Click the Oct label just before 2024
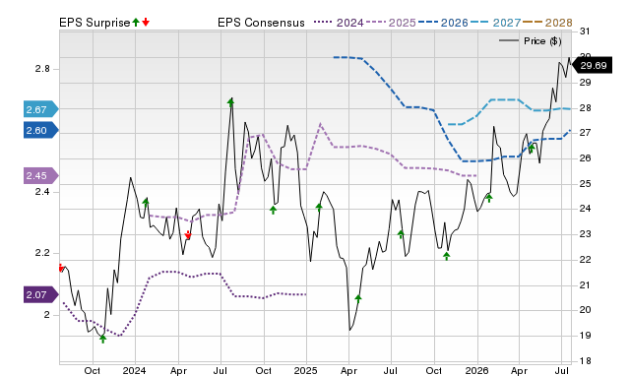 92,370
